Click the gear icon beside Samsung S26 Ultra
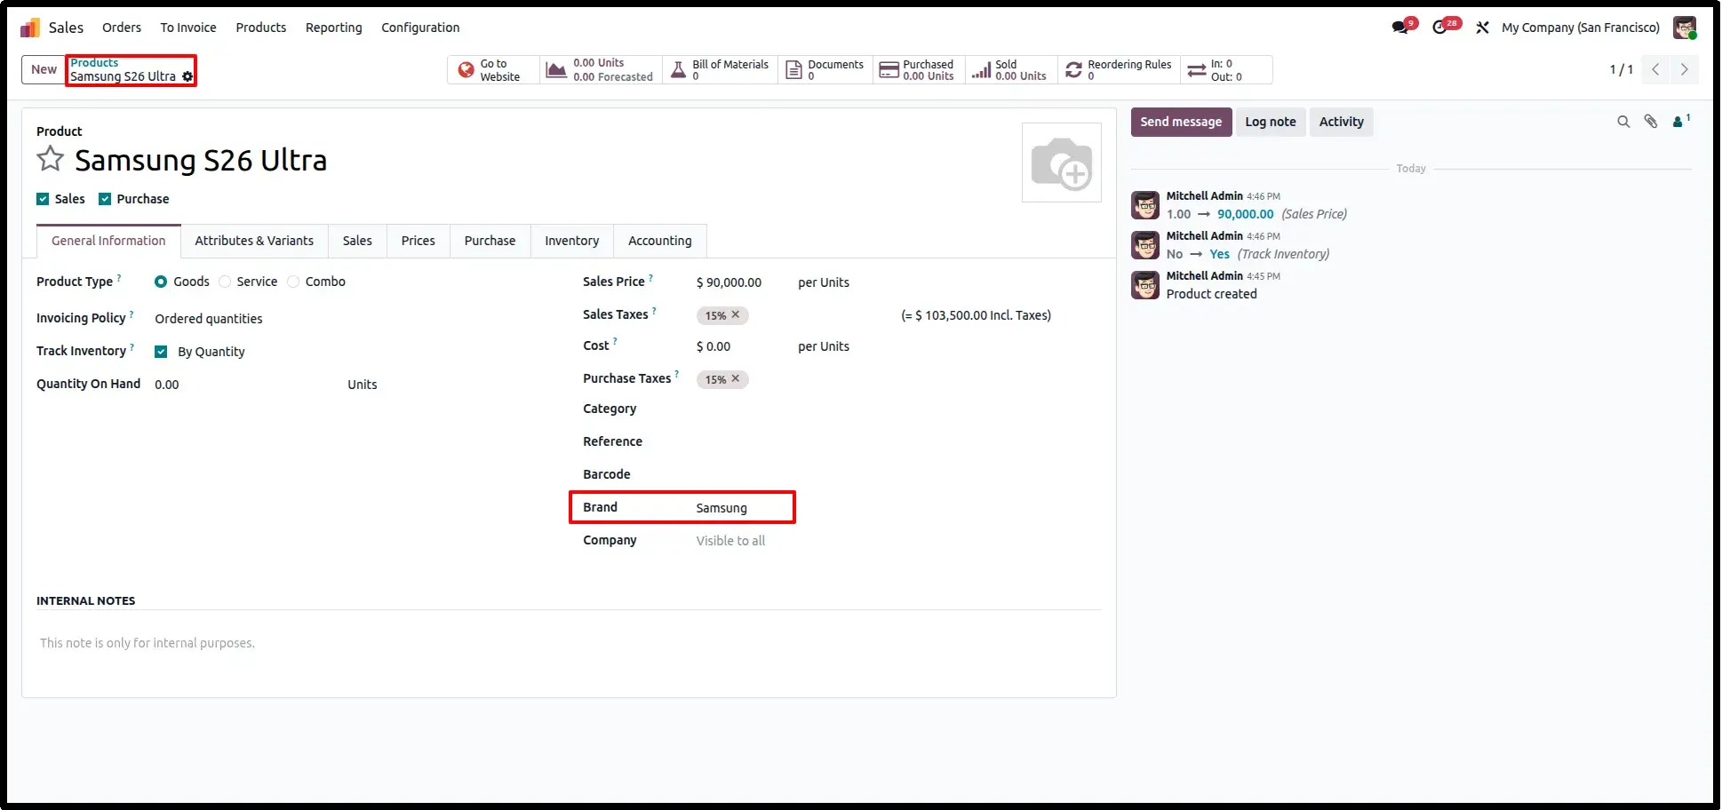Viewport: 1722px width, 810px height. coord(187,77)
